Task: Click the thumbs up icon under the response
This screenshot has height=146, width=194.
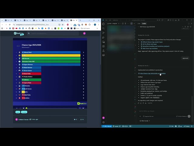Action: pyautogui.click(x=141, y=103)
